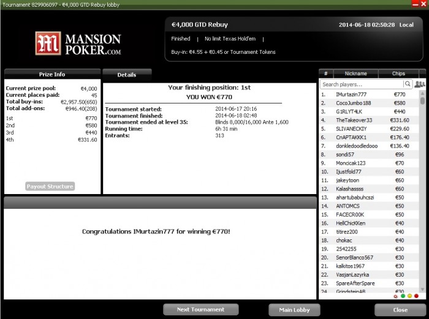Click the Current prize pool €4,000 value
This screenshot has width=429, height=319.
(89, 89)
